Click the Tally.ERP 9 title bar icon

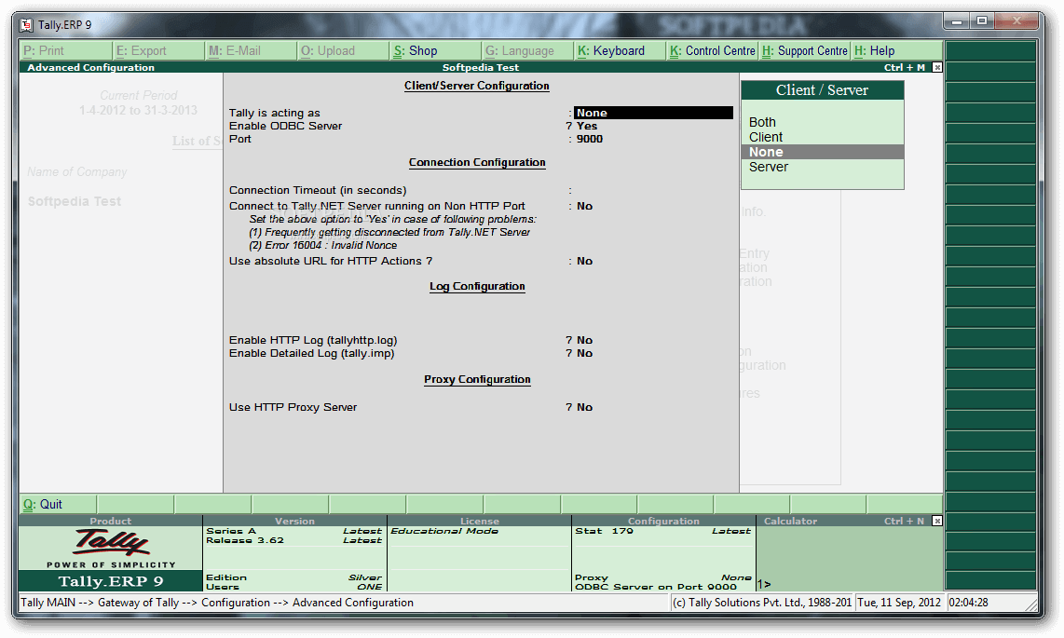[x=26, y=25]
